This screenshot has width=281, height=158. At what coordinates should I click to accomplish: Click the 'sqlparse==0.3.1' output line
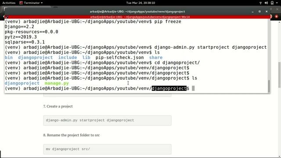point(25,42)
